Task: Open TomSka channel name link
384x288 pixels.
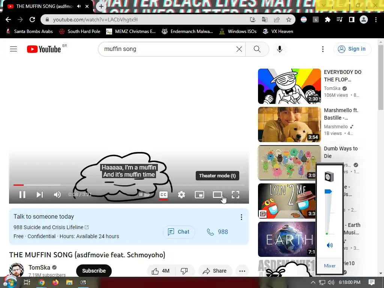Action: (39, 267)
